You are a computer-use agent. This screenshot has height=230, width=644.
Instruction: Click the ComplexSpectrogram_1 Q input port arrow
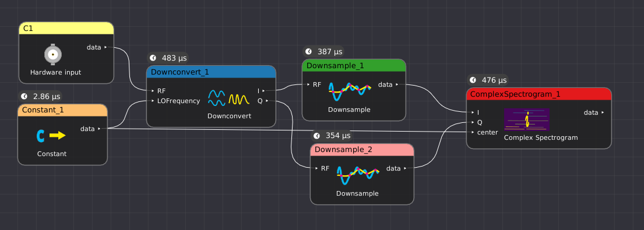pos(473,122)
